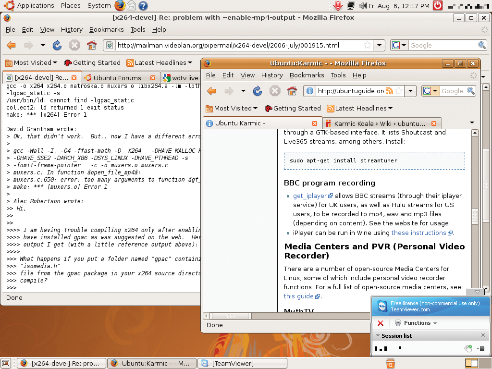Click the mouse icon in the Session list
492x369 pixels.
click(x=469, y=348)
